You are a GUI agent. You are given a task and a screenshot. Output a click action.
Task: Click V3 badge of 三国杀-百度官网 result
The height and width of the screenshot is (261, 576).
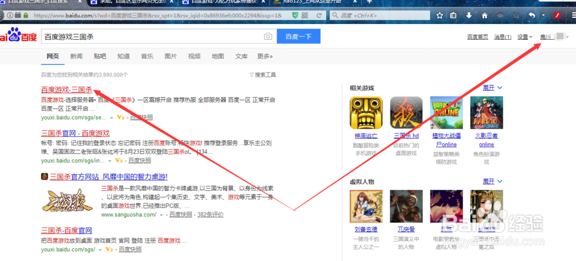coord(109,250)
